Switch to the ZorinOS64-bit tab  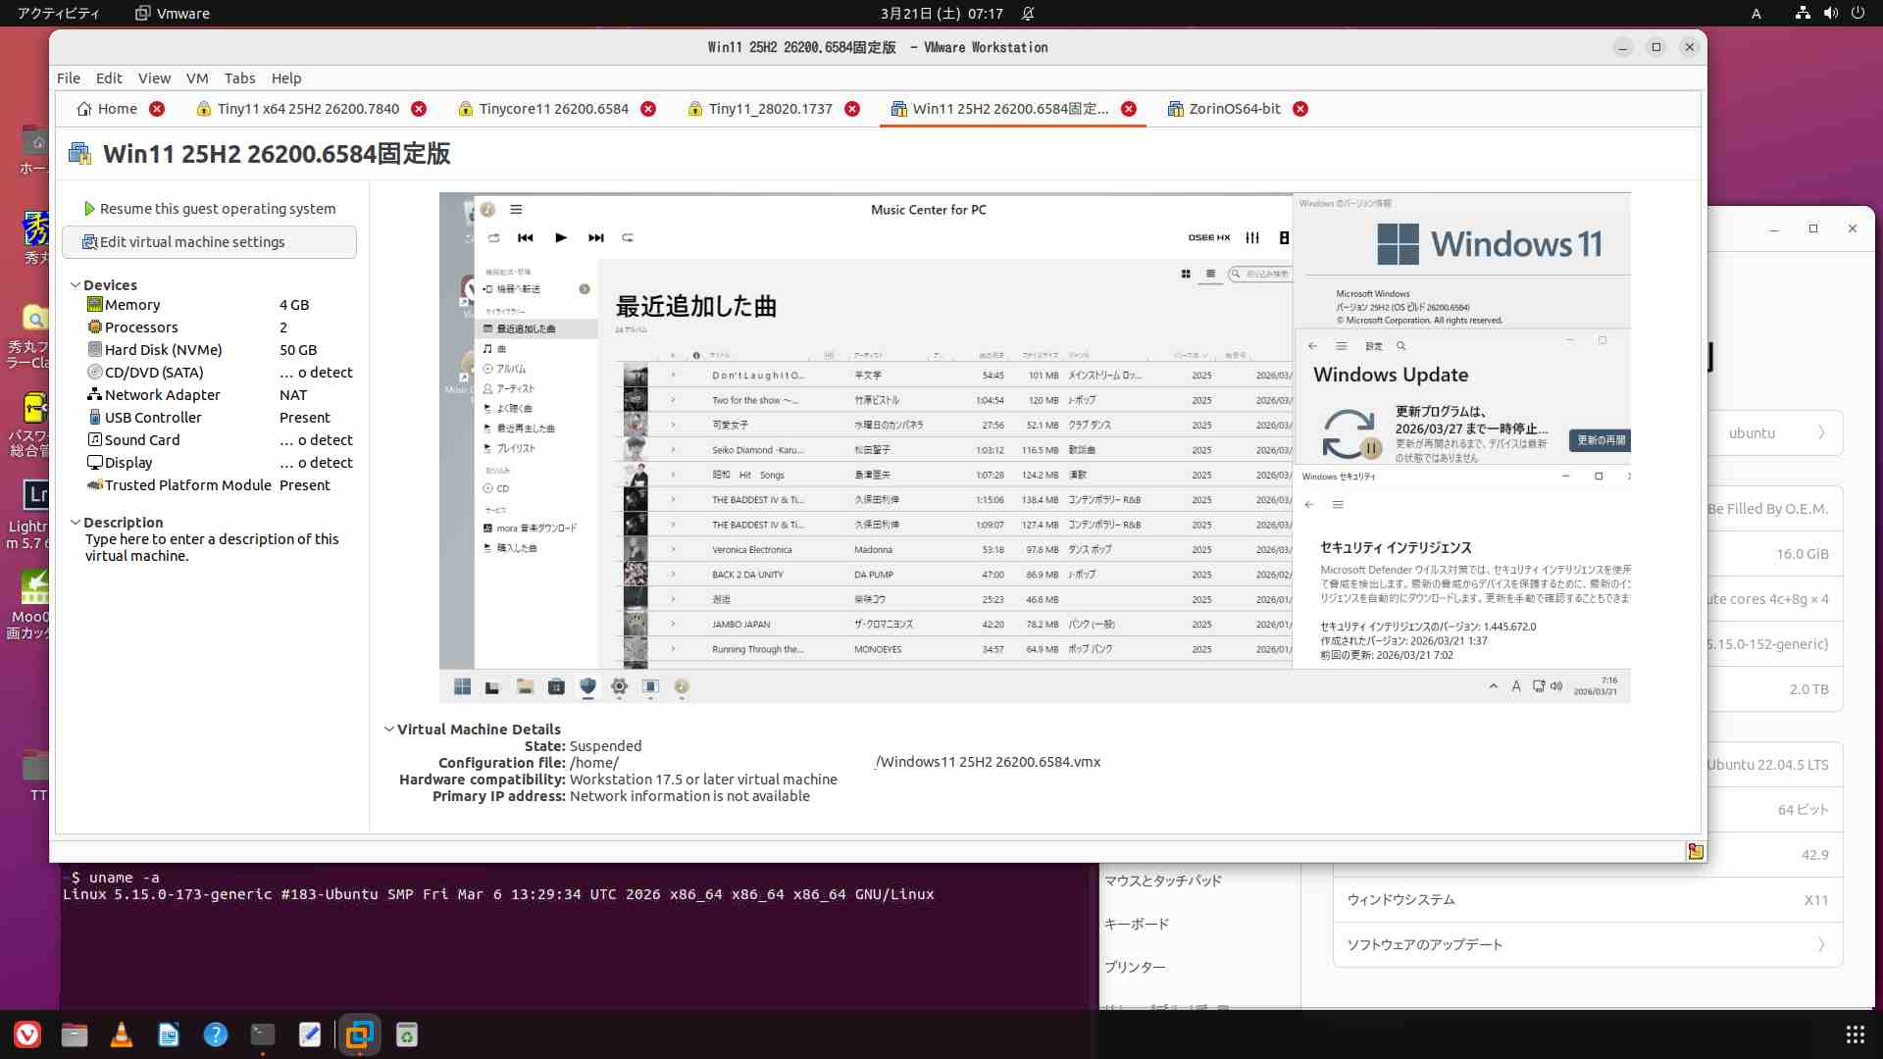1234,109
